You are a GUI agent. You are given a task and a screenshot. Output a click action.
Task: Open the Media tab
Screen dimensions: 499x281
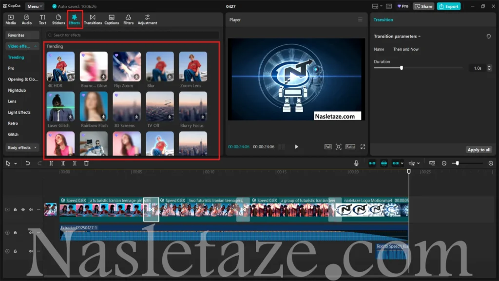pyautogui.click(x=11, y=20)
